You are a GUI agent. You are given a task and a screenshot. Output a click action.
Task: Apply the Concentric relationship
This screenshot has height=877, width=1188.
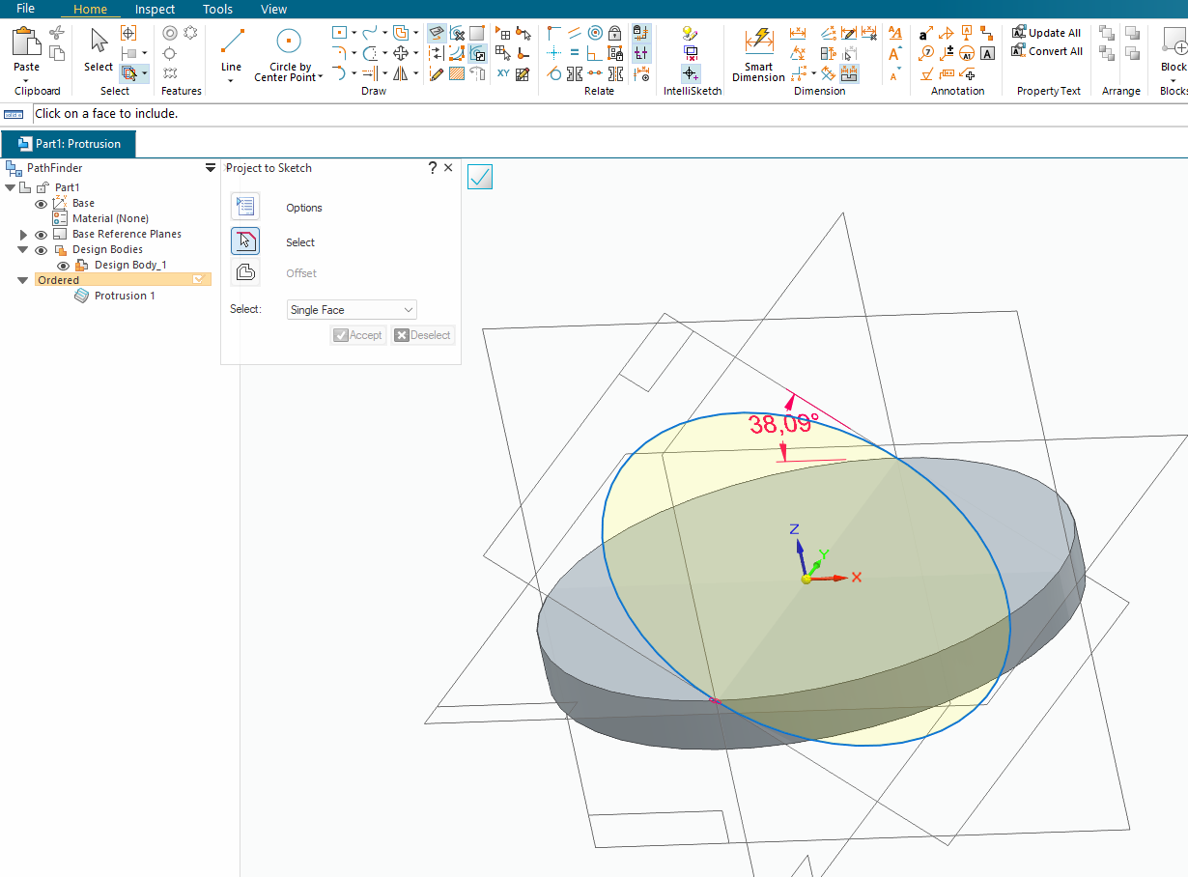click(x=595, y=34)
